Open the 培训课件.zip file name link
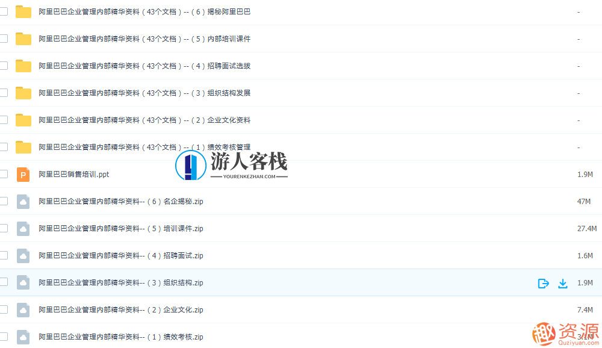Image resolution: width=602 pixels, height=348 pixels. 120,228
